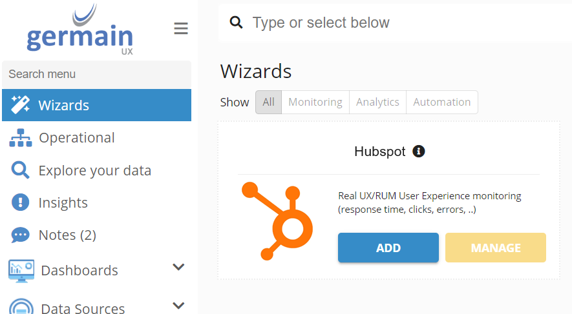572x314 pixels.
Task: Click the Operational hierarchy icon
Action: (21, 138)
